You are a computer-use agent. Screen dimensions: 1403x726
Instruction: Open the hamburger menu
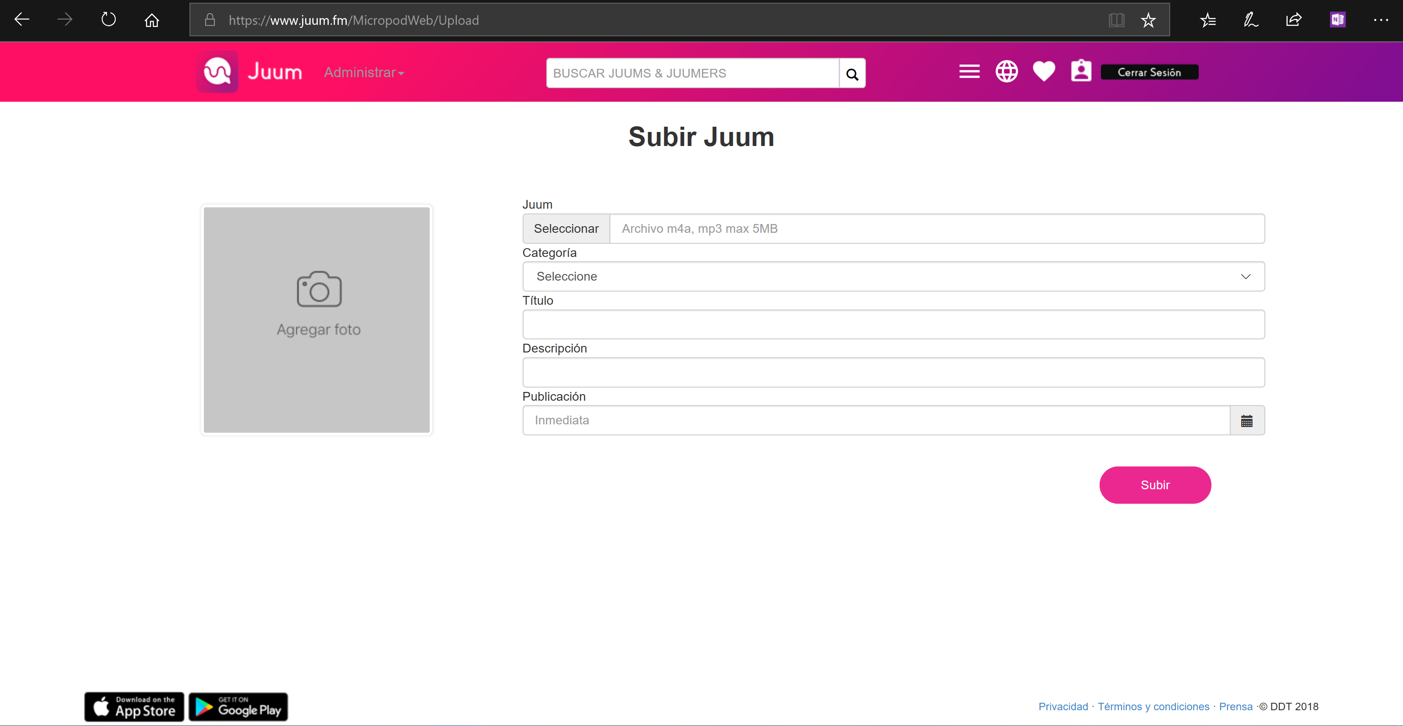[969, 71]
